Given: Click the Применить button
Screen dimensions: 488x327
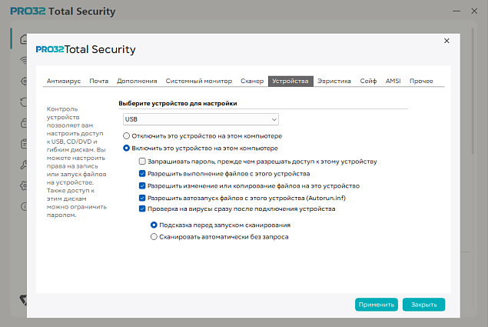Looking at the screenshot, I should point(377,305).
